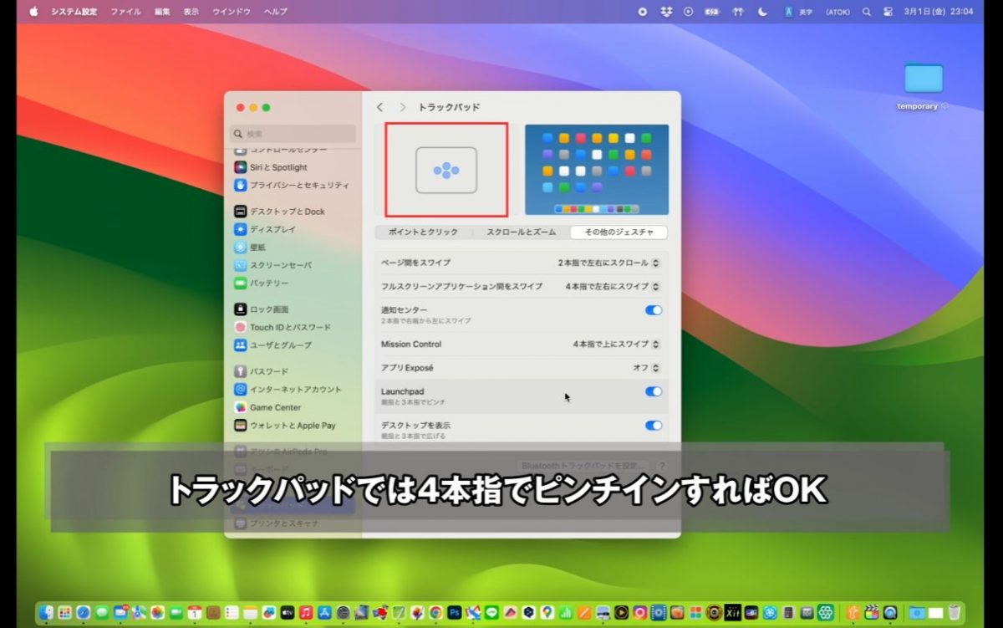Open the temporary folder on desktop
1003x628 pixels.
[x=924, y=79]
